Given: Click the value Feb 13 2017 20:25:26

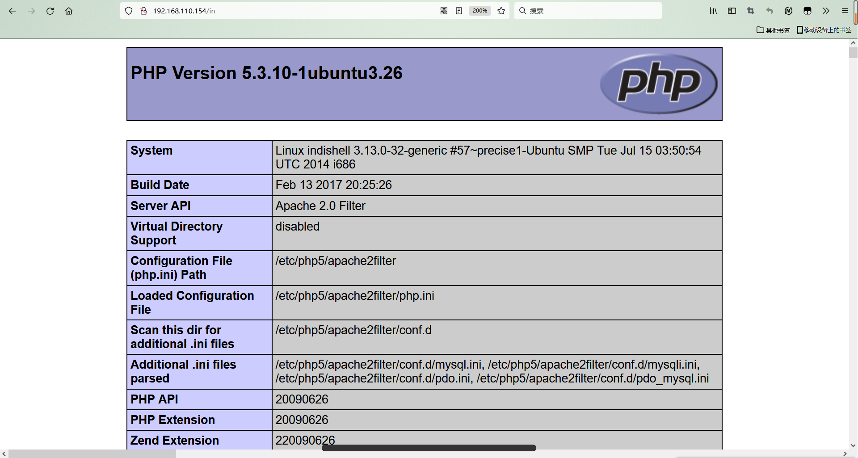Looking at the screenshot, I should tap(334, 185).
